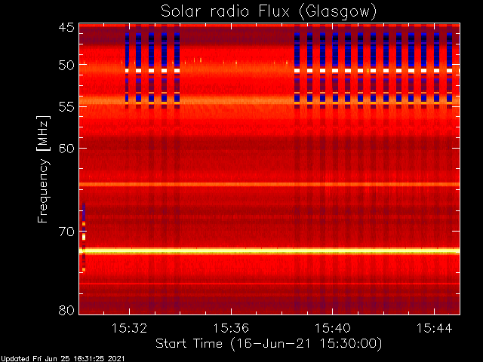Screen dimensions: 483x362
Task: Click the 70 frequency tick label
Action: click(x=66, y=232)
